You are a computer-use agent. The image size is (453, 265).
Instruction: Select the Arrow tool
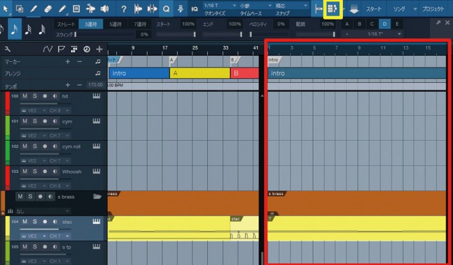(x=6, y=8)
